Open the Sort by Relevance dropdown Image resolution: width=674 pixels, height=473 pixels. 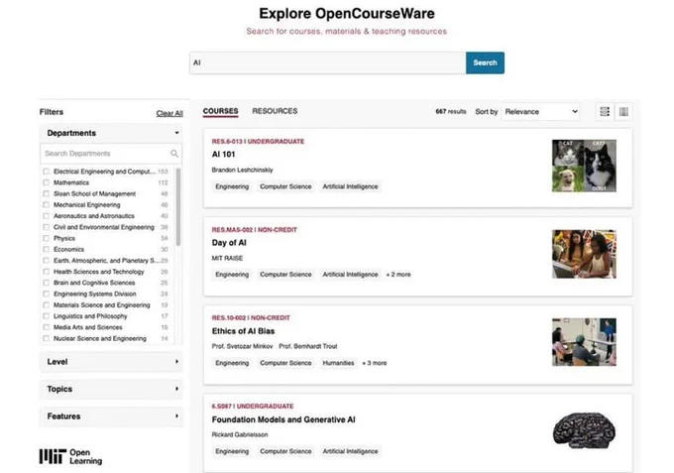click(541, 112)
